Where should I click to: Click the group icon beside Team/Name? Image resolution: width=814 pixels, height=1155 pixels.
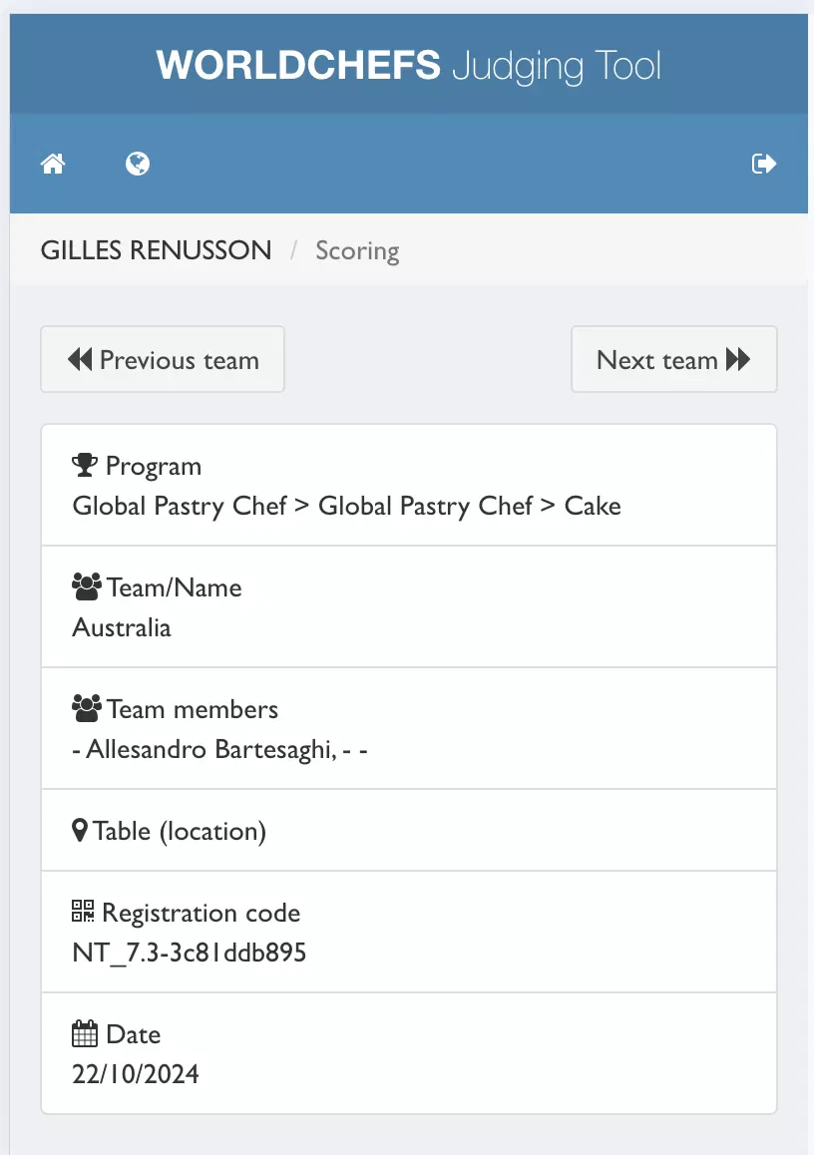pos(87,587)
